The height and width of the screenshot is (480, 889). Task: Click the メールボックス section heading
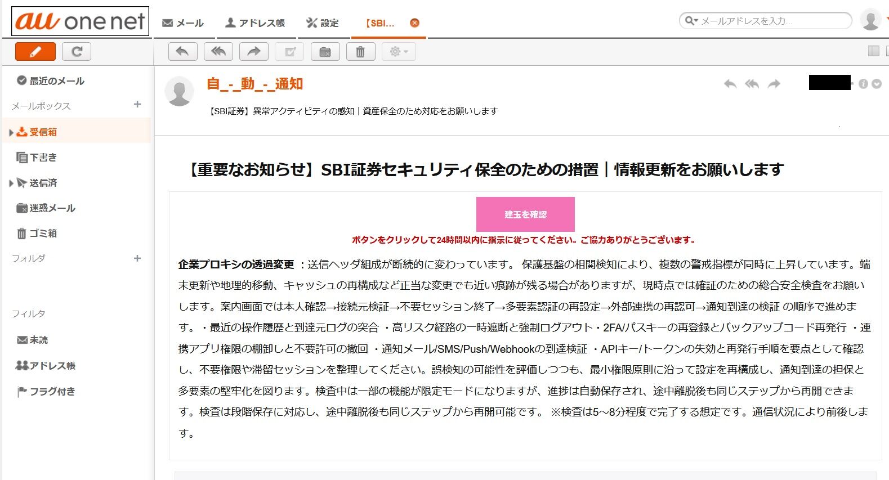click(41, 106)
